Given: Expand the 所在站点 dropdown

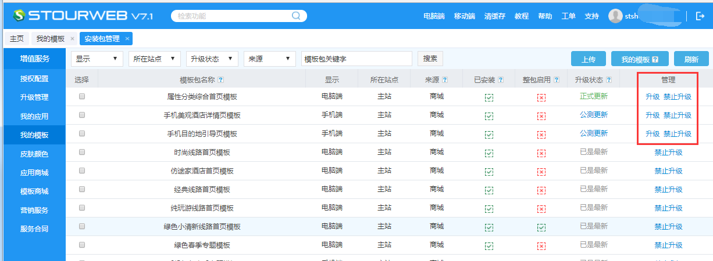Looking at the screenshot, I should (x=154, y=59).
